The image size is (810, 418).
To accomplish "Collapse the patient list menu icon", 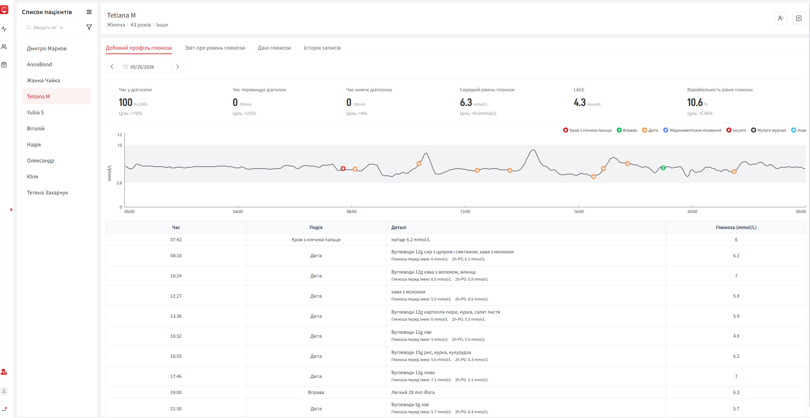I will pos(89,12).
